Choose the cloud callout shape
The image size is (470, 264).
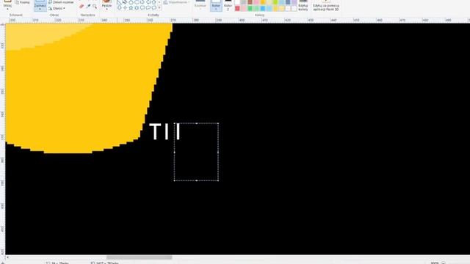point(154,8)
